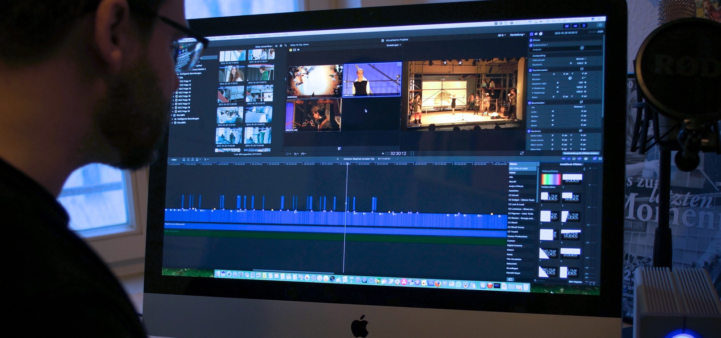This screenshot has width=721, height=338.
Task: Expand the NCC Folge 14 event
Action: (173, 93)
